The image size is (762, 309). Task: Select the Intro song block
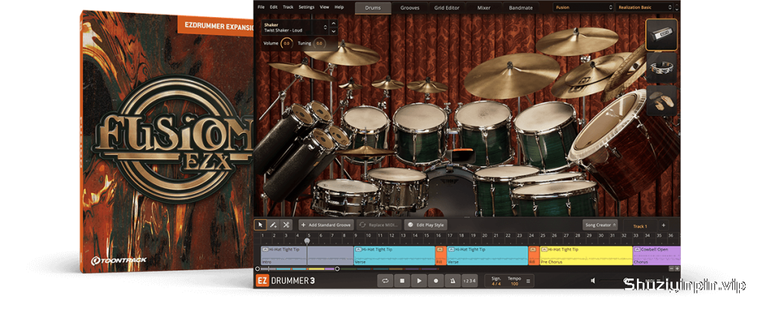307,256
